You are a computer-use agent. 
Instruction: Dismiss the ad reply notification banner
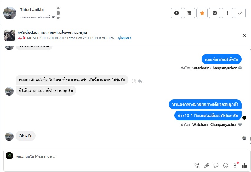click(244, 36)
